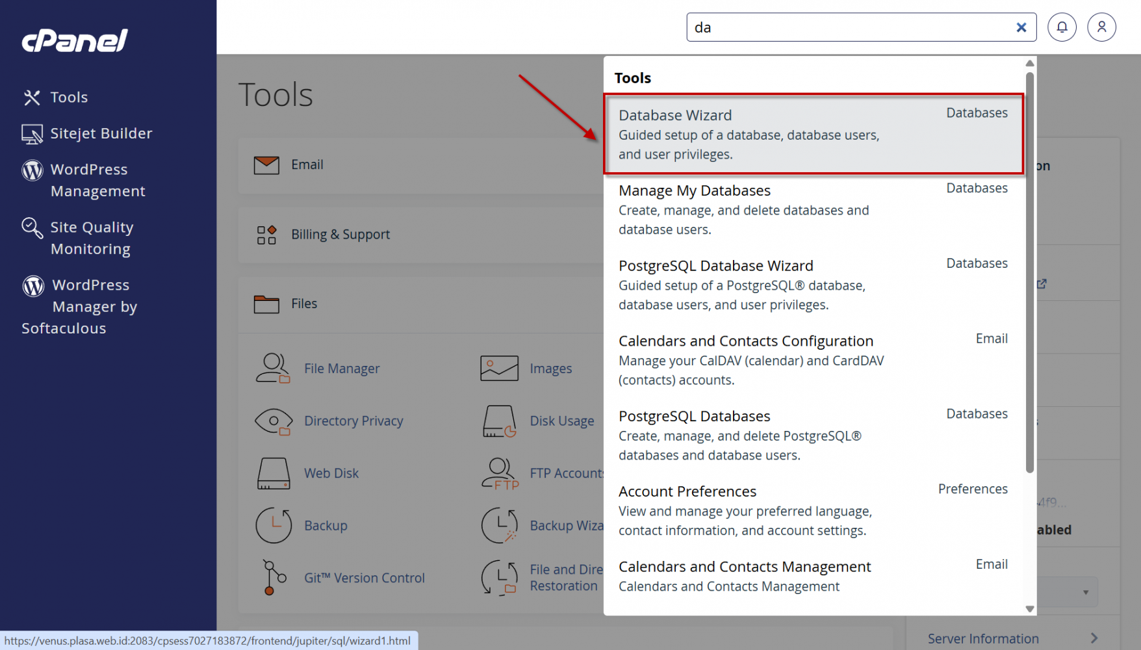Screen dimensions: 1141x650
Task: Clear the search field with X
Action: [x=1021, y=27]
